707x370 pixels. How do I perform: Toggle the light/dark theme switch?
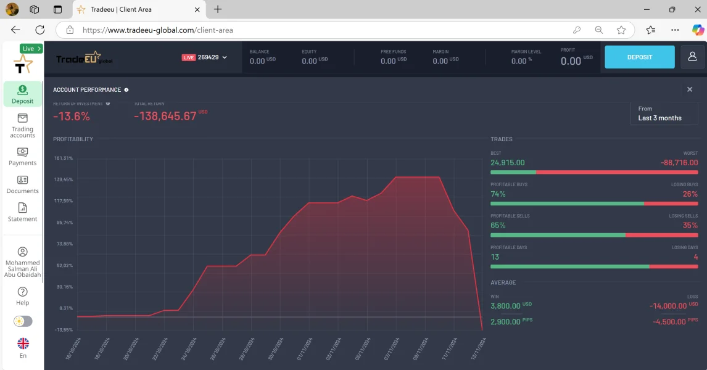pos(23,321)
